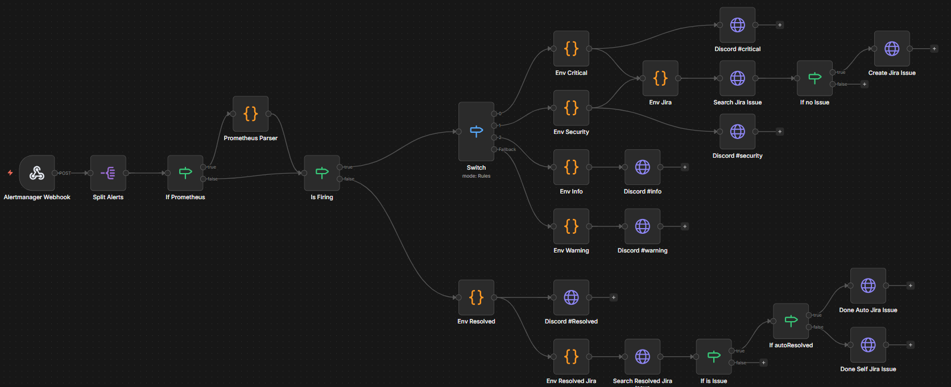The height and width of the screenshot is (387, 951).
Task: Click the Env Resolved code node
Action: tap(476, 297)
